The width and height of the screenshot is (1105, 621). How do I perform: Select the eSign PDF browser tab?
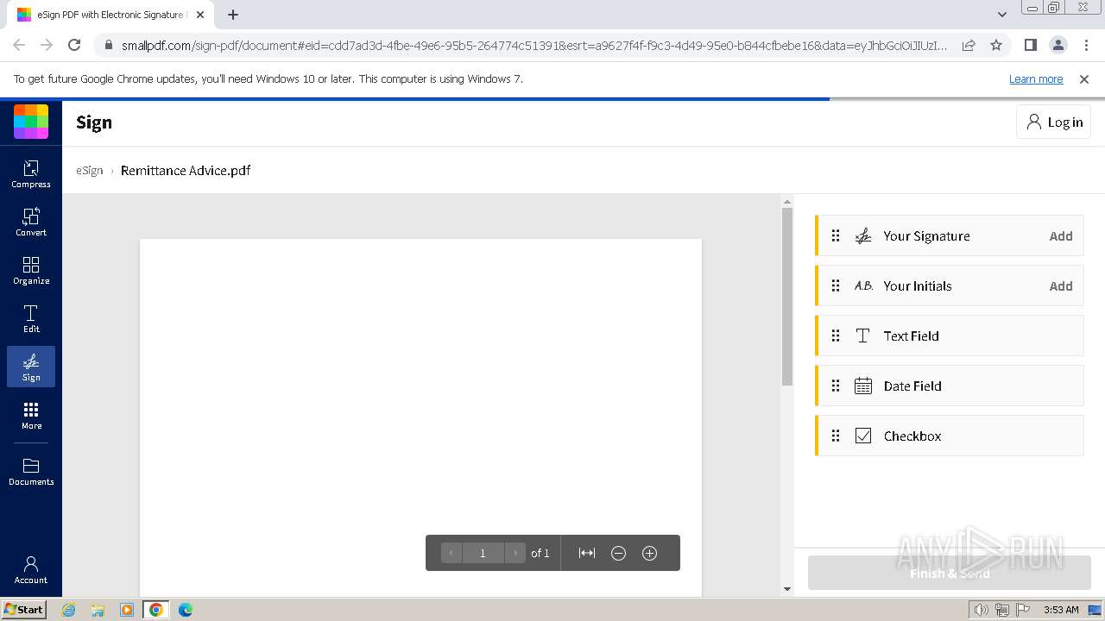tap(110, 15)
